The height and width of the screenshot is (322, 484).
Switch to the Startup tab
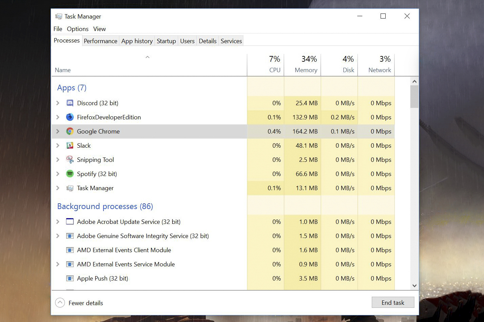(166, 41)
